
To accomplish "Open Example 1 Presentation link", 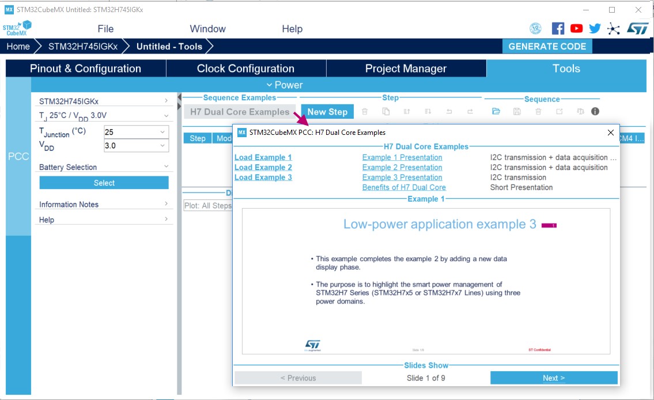I will click(402, 157).
